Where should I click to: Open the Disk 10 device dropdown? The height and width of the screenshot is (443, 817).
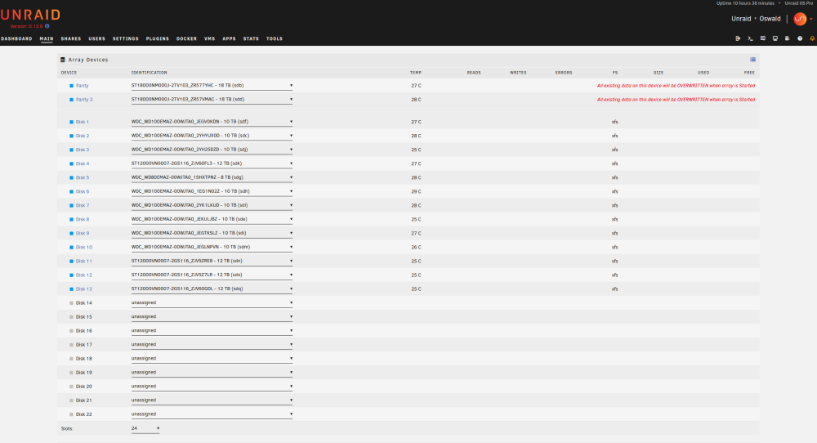point(212,247)
